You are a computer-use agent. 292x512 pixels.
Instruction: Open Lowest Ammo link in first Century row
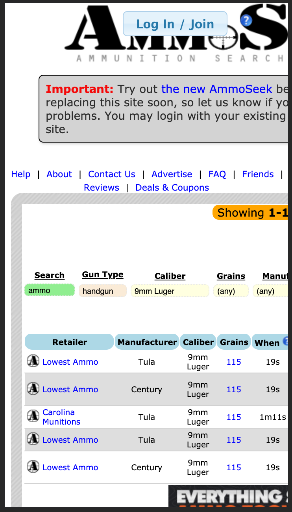(x=70, y=389)
